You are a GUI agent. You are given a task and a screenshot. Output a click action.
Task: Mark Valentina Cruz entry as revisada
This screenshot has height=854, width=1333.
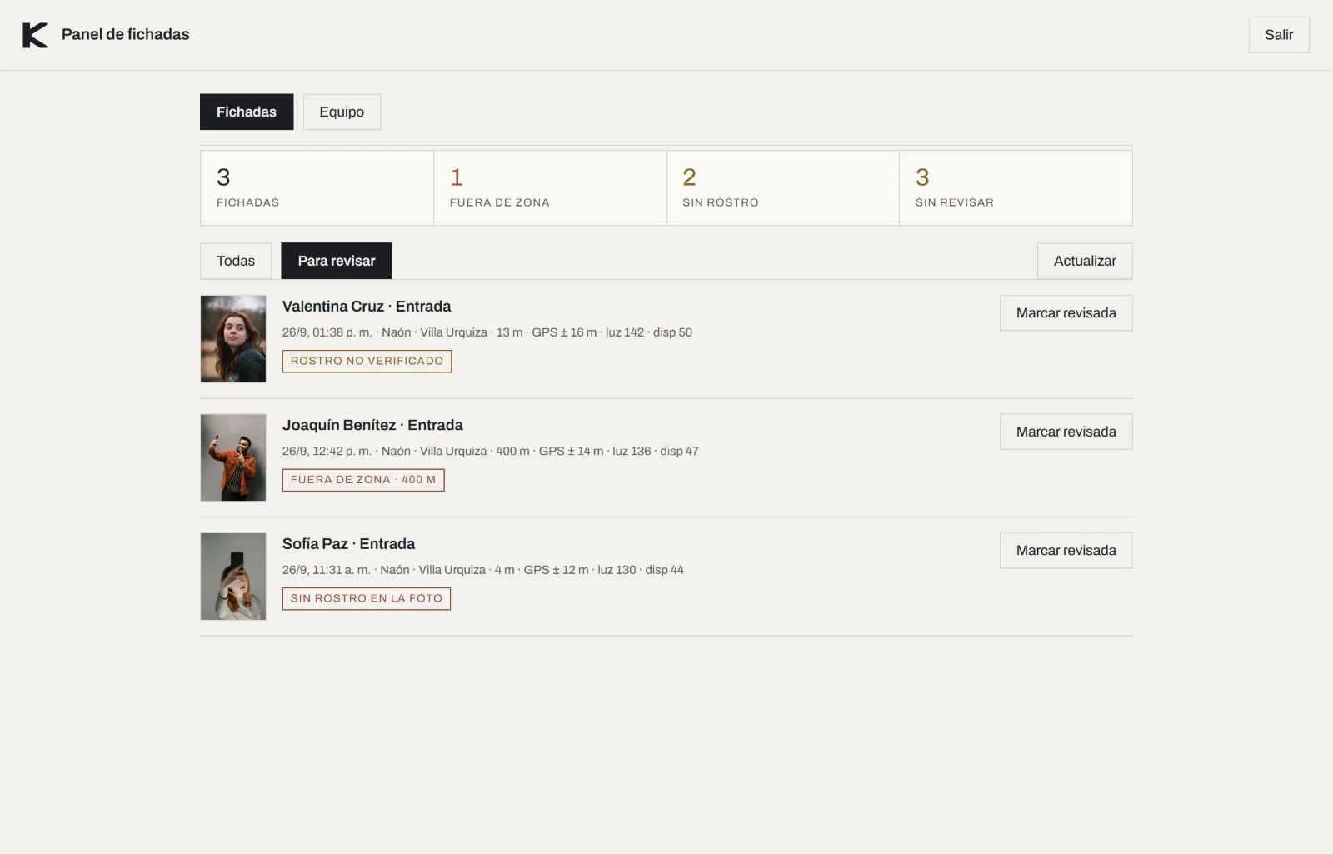1066,313
